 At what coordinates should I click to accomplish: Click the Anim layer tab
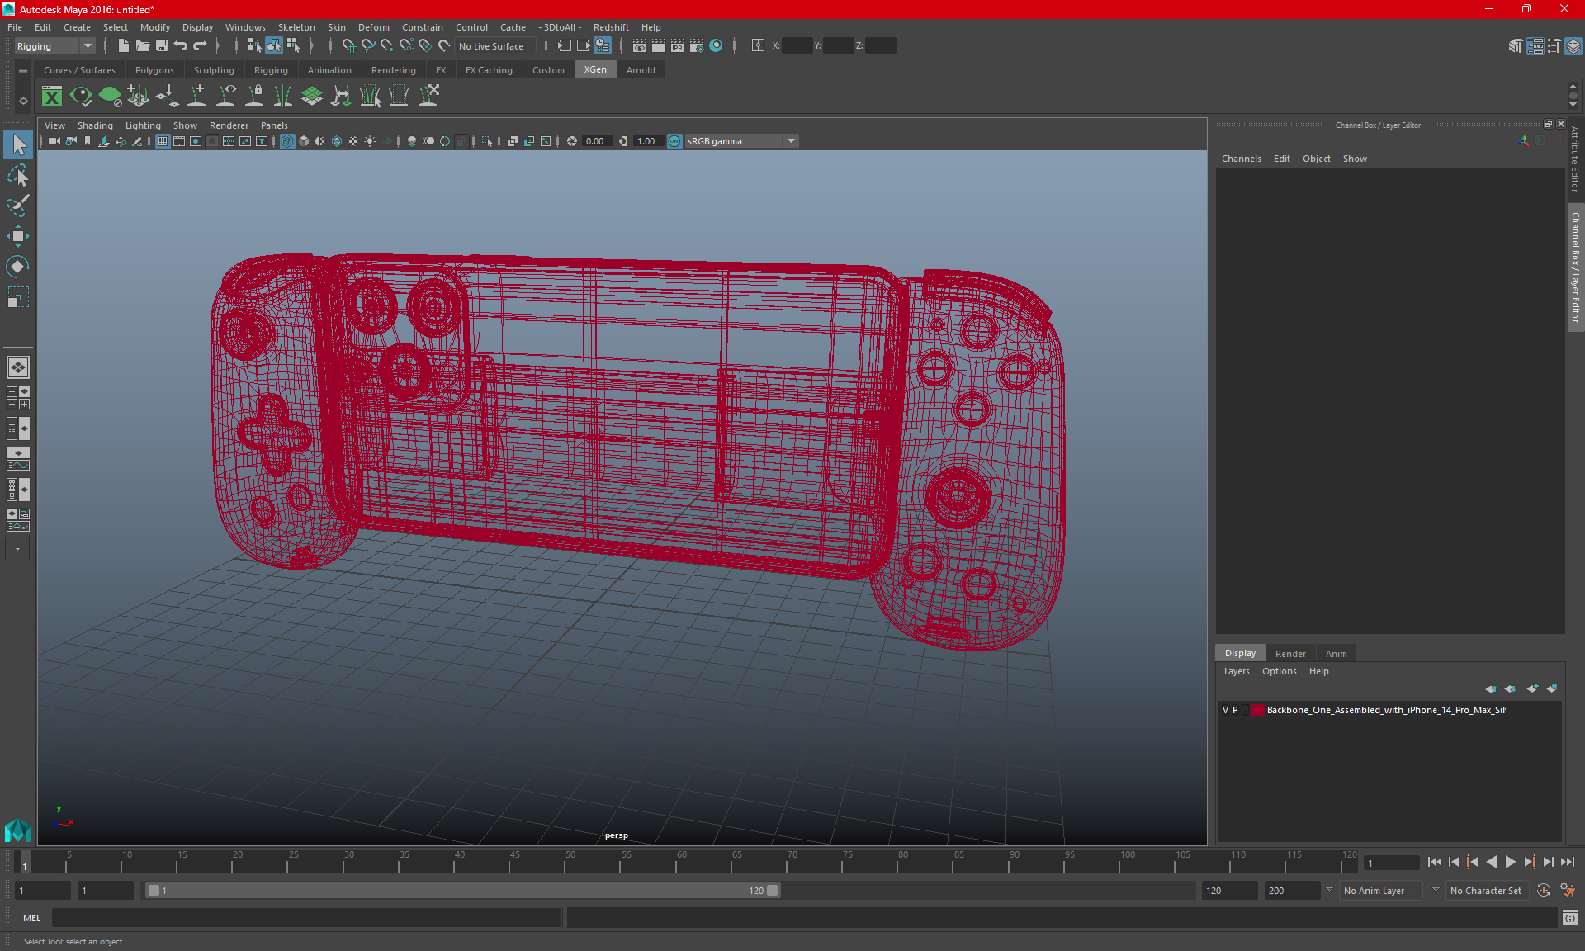pyautogui.click(x=1336, y=654)
